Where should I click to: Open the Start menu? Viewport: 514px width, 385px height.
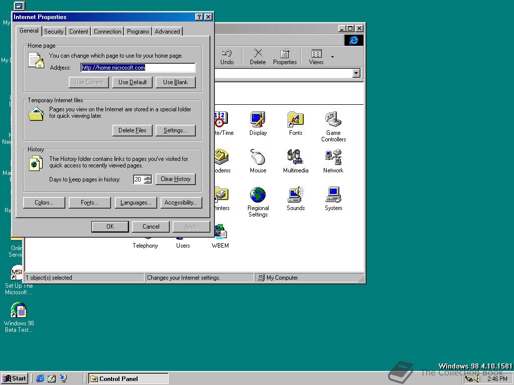pos(15,378)
